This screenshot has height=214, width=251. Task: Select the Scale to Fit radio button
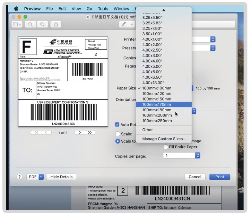(x=118, y=141)
